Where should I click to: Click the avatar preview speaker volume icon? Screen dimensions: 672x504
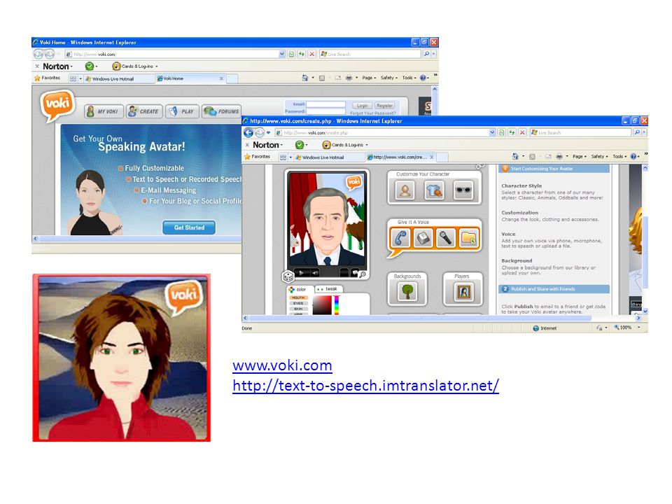(x=315, y=272)
